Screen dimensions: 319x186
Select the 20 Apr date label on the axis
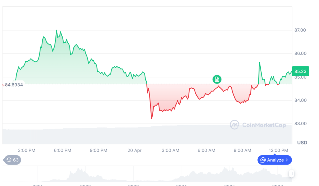pyautogui.click(x=134, y=150)
